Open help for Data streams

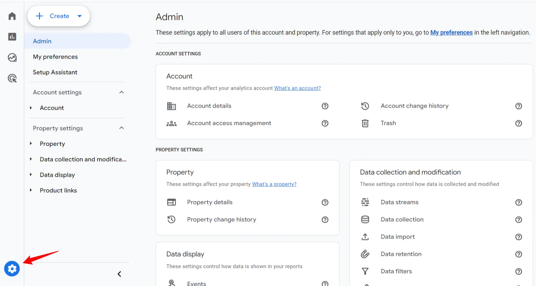click(x=519, y=202)
